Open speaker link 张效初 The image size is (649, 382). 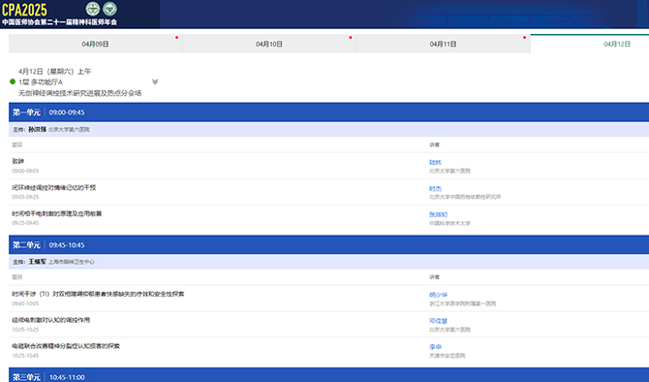click(x=439, y=214)
